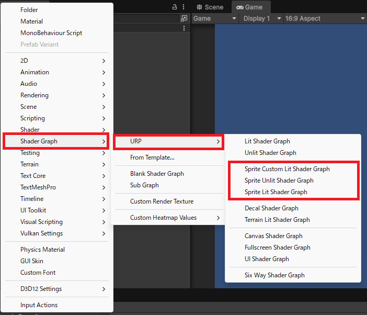
Task: Select the Game tab
Action: click(249, 7)
